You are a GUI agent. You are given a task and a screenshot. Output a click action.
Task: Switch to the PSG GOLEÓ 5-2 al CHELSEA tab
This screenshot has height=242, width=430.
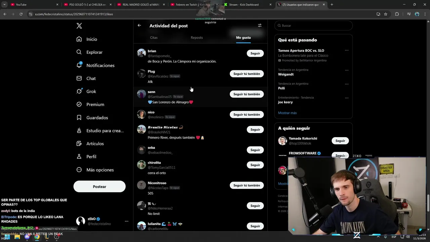(88, 5)
